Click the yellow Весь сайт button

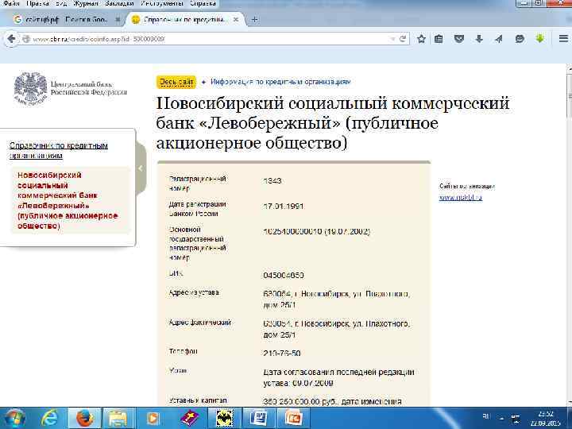coord(176,82)
